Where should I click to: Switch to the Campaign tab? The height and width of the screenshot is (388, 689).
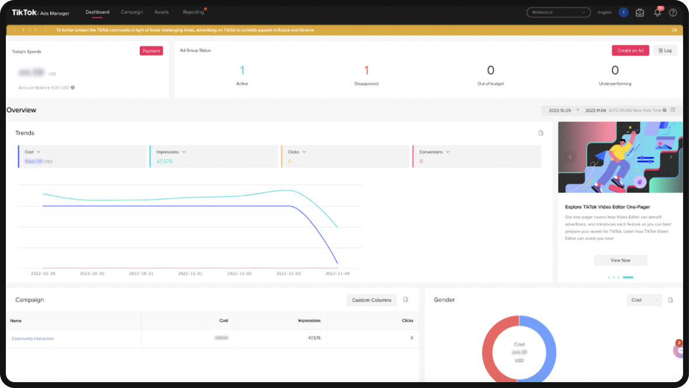(131, 12)
